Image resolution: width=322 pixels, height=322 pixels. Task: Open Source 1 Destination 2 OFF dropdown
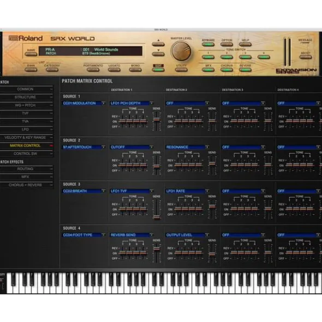point(187,103)
